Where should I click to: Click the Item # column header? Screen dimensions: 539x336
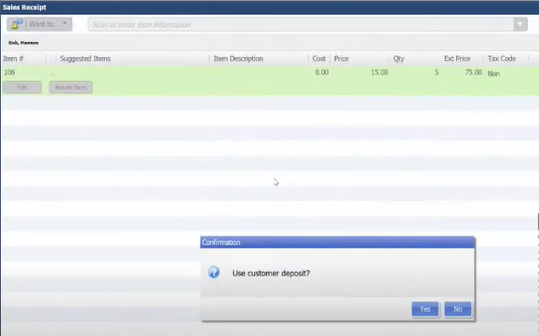(13, 59)
